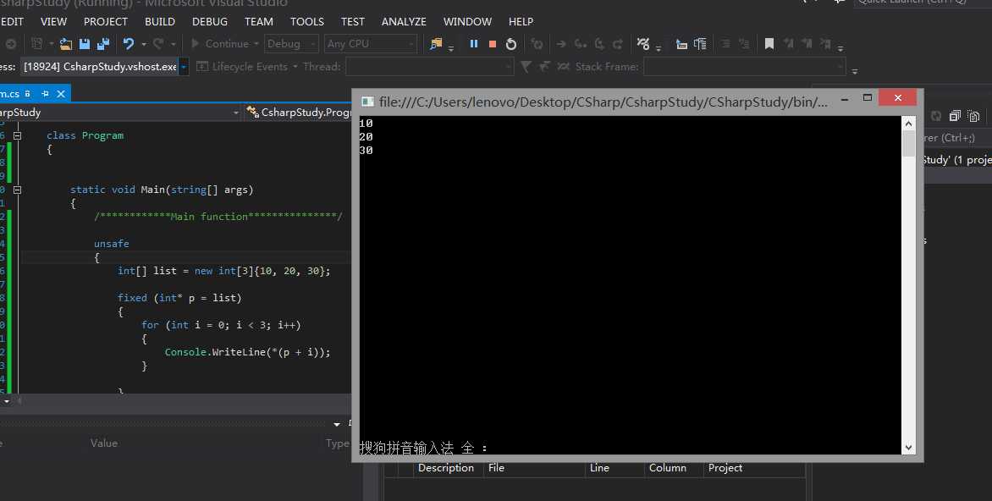Open the HELP menu

click(521, 21)
